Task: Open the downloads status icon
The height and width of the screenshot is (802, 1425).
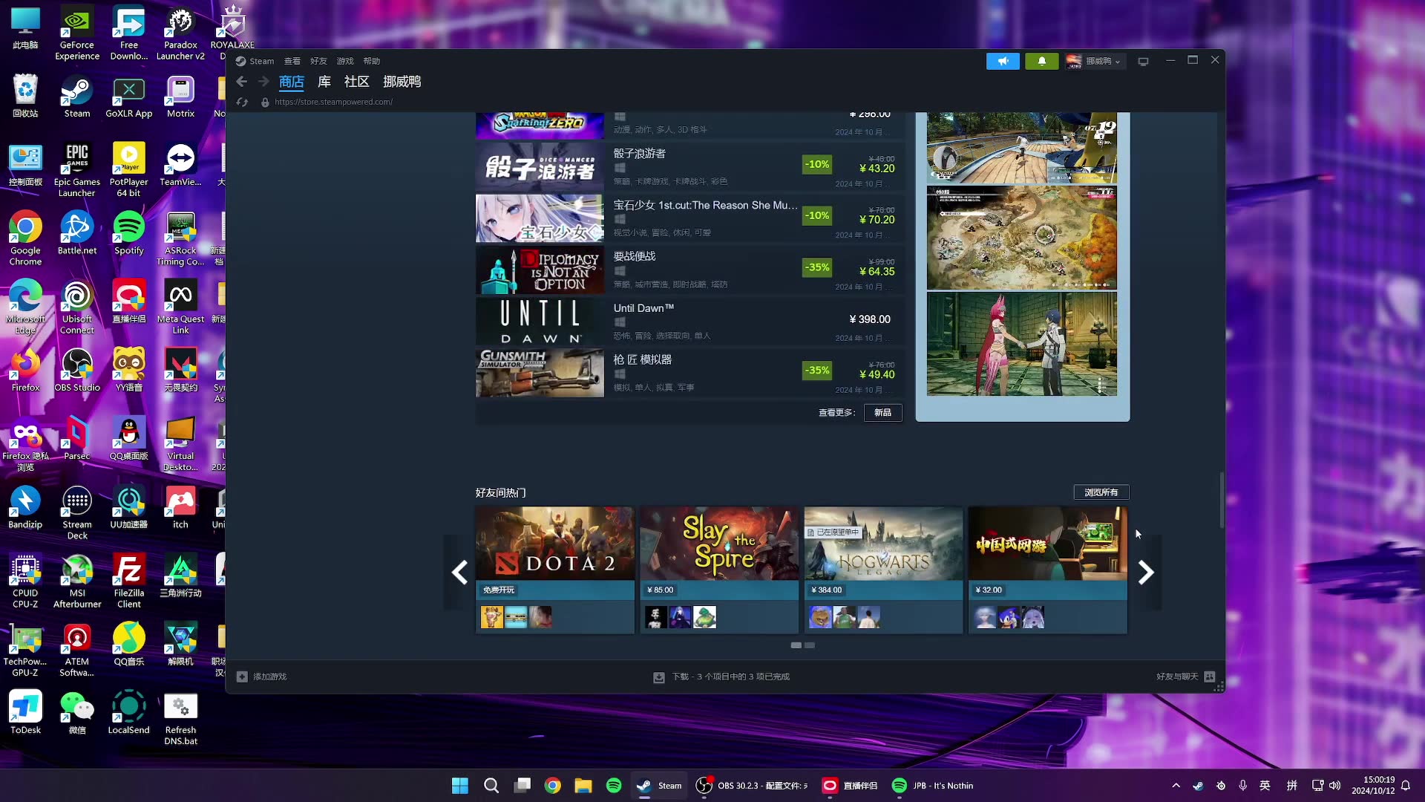Action: tap(658, 677)
